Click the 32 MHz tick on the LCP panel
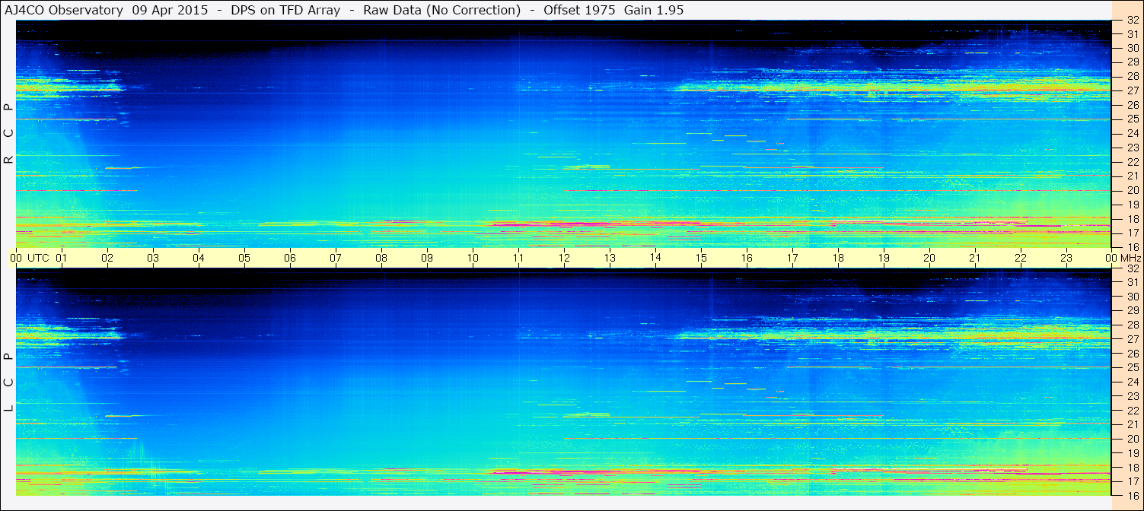The height and width of the screenshot is (511, 1144). [1133, 268]
